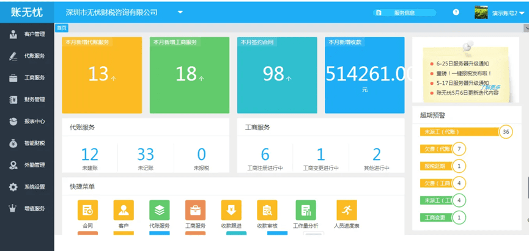The width and height of the screenshot is (529, 251).
Task: Click the company name 深圳市无忧财税咨询有限公司
Action: pyautogui.click(x=111, y=13)
